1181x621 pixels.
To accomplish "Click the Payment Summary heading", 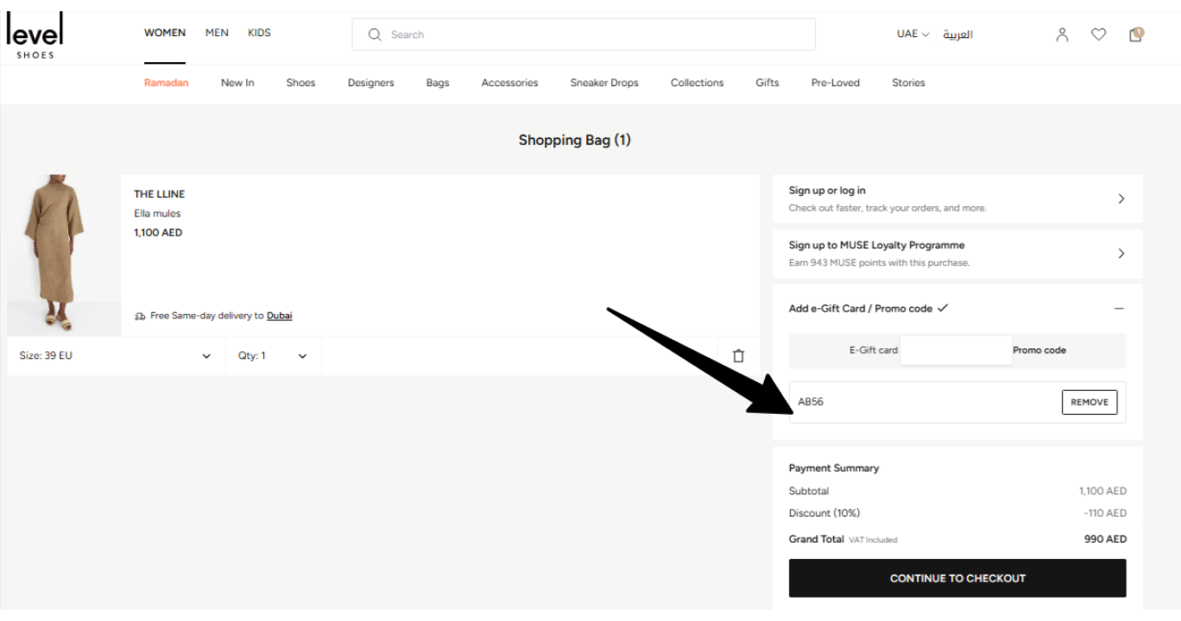I will [x=834, y=468].
